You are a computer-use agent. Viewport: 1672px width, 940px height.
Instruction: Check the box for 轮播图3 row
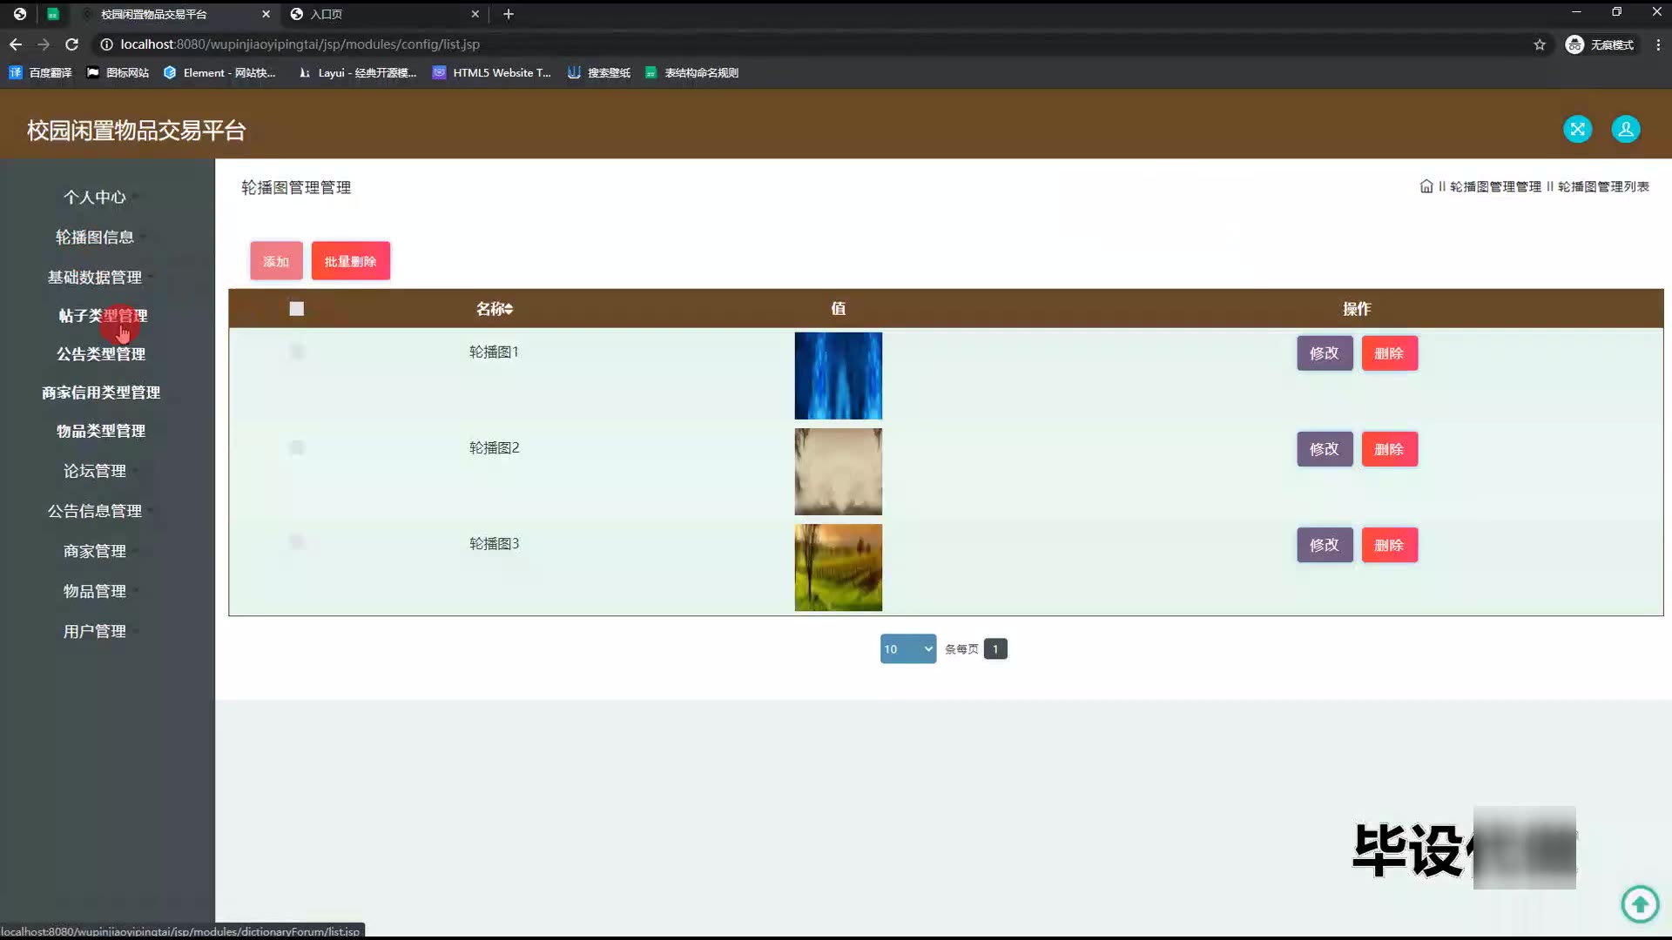coord(296,542)
